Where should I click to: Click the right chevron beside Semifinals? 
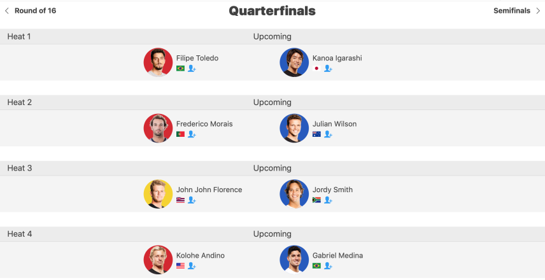tap(538, 11)
